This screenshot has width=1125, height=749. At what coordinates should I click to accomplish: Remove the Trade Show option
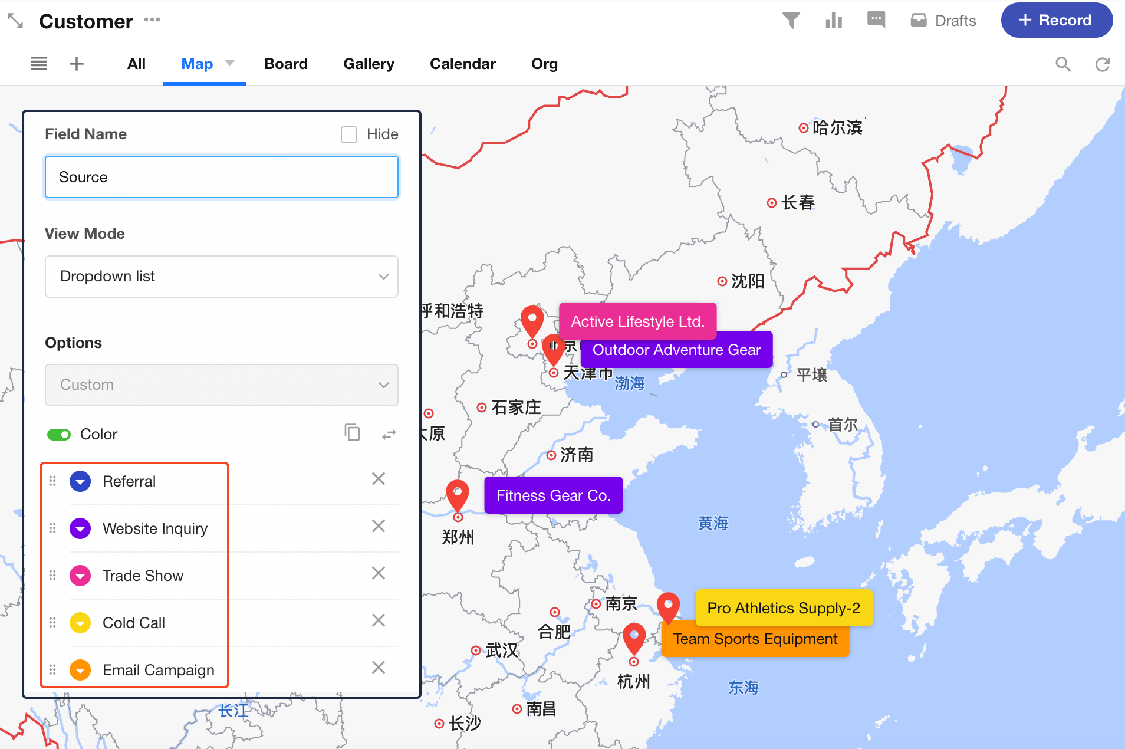(x=379, y=573)
